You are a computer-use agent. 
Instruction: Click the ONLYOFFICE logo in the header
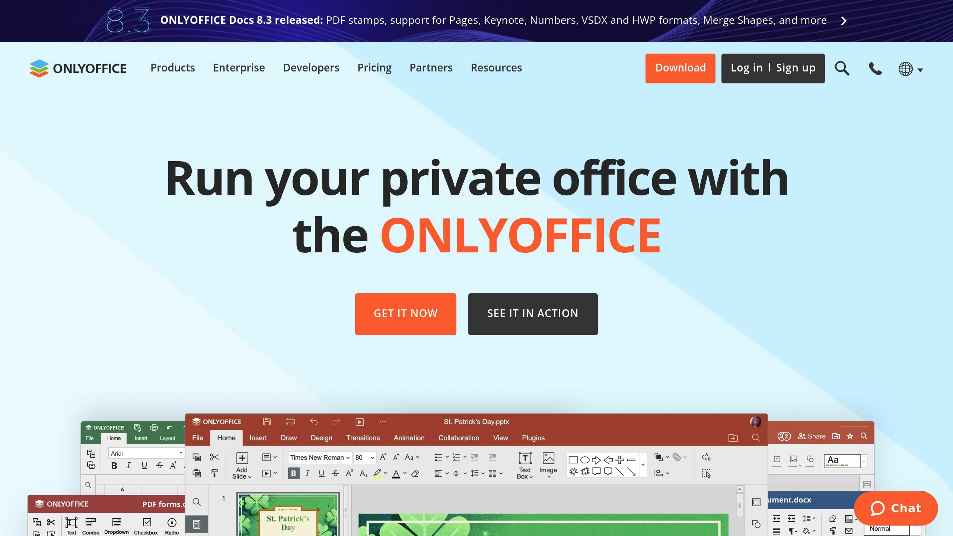click(x=78, y=68)
